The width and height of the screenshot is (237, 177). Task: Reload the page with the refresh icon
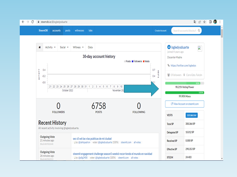pos(33,22)
